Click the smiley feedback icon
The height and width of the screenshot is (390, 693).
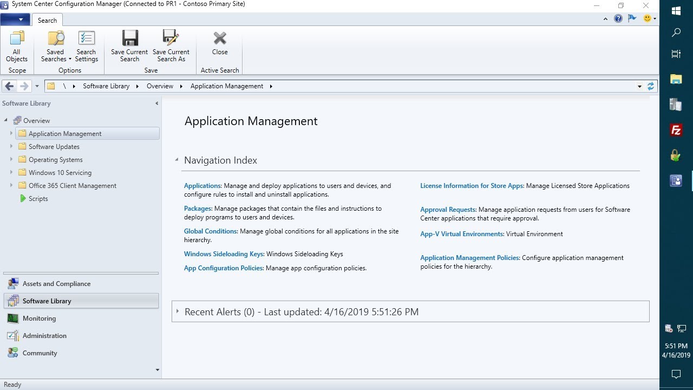pos(647,18)
